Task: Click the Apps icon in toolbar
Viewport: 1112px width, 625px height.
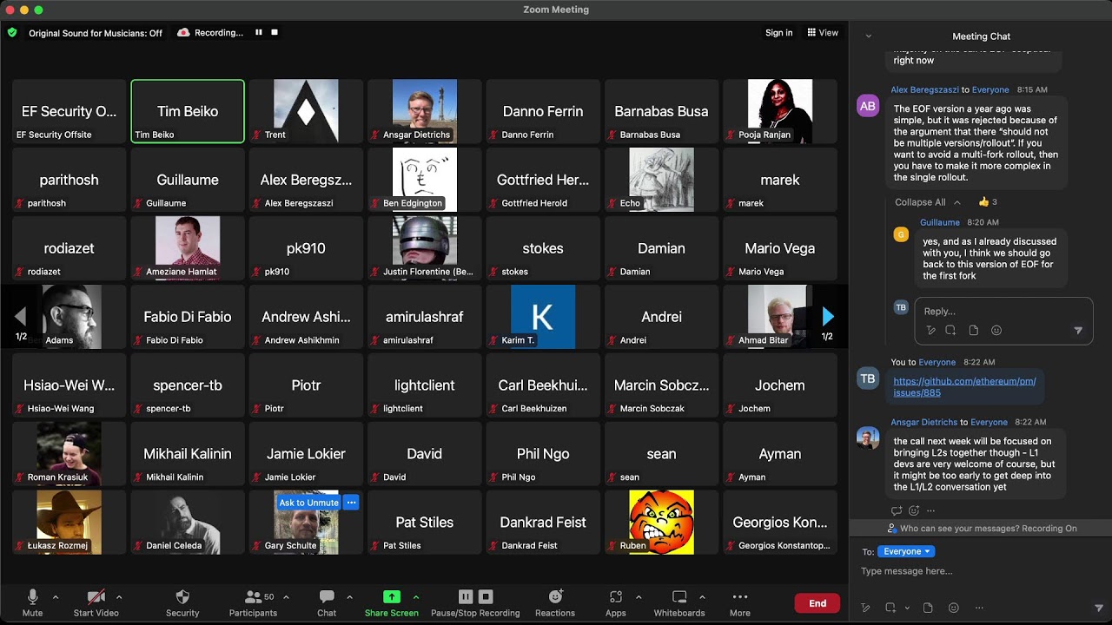Action: tap(616, 597)
